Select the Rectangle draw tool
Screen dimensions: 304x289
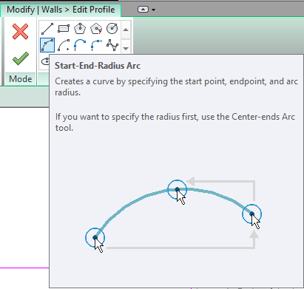point(64,29)
